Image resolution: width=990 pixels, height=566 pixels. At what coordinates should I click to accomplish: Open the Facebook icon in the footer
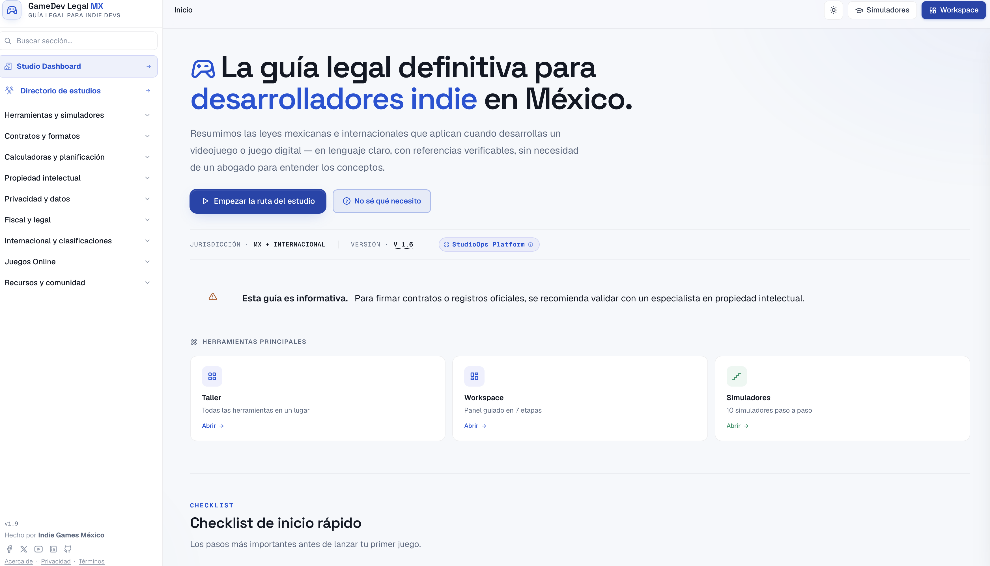[x=9, y=549]
